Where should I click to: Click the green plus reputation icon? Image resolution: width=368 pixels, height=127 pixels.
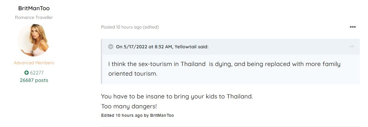click(26, 73)
